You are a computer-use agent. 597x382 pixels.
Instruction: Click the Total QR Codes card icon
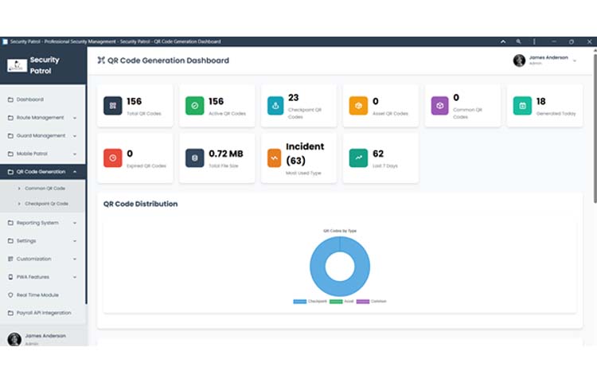[x=112, y=106]
